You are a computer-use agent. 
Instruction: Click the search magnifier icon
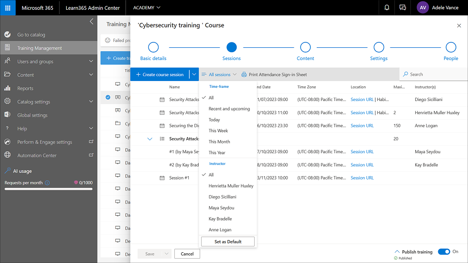(x=406, y=74)
